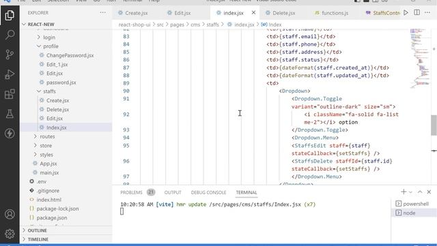Click the 'cms' breadcrumb segment
Image resolution: width=437 pixels, height=246 pixels.
click(x=195, y=25)
